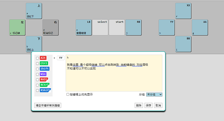Click the XX face button key
This screenshot has height=121, width=224.
click(x=183, y=11)
